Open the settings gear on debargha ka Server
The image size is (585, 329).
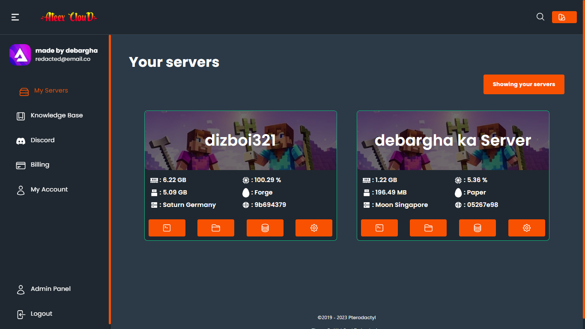[x=526, y=227]
